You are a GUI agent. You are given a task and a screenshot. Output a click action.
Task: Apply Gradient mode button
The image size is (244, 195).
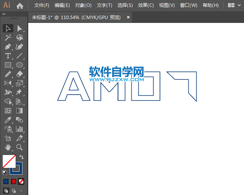click(13, 182)
